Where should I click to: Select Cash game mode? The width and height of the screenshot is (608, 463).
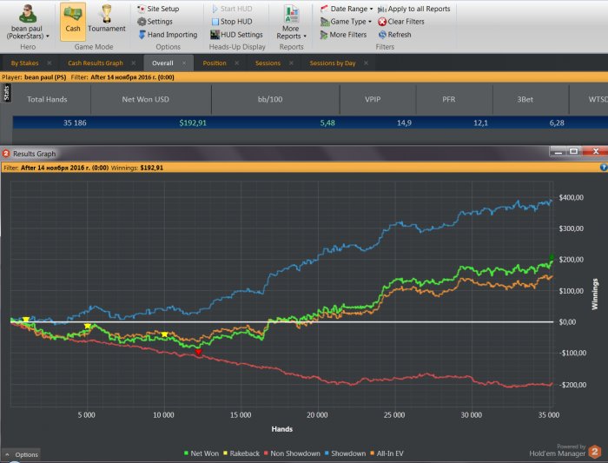pos(73,20)
